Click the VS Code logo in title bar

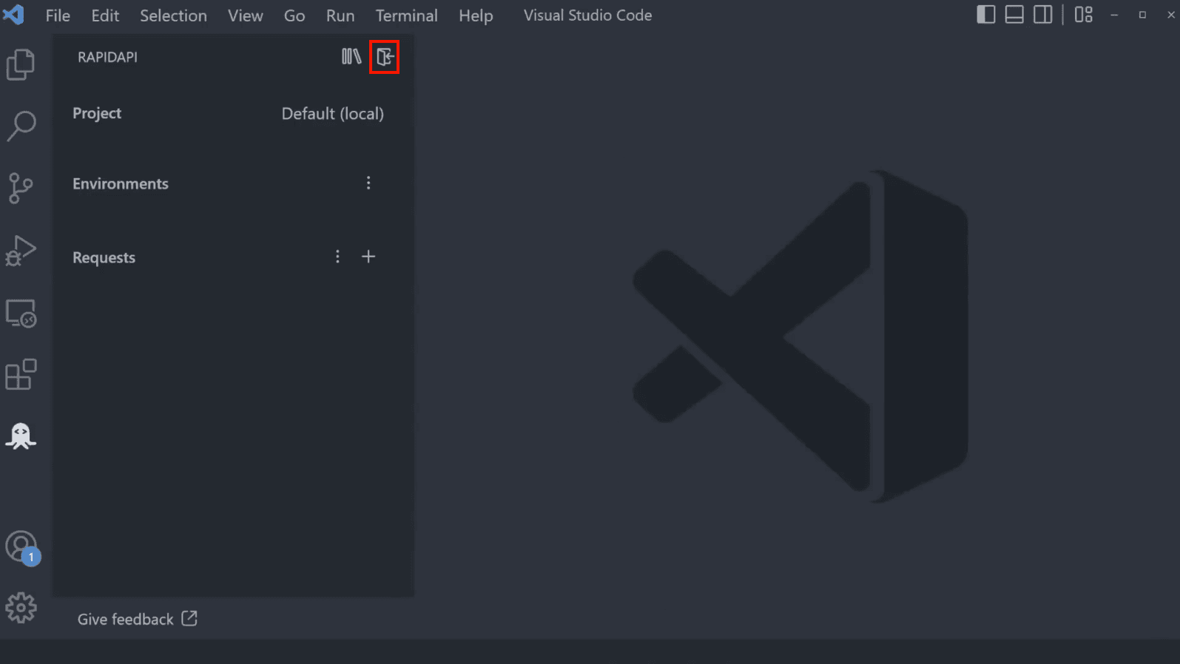coord(14,14)
